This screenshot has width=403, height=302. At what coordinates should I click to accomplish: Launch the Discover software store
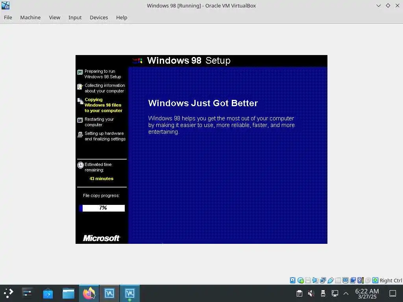click(48, 293)
